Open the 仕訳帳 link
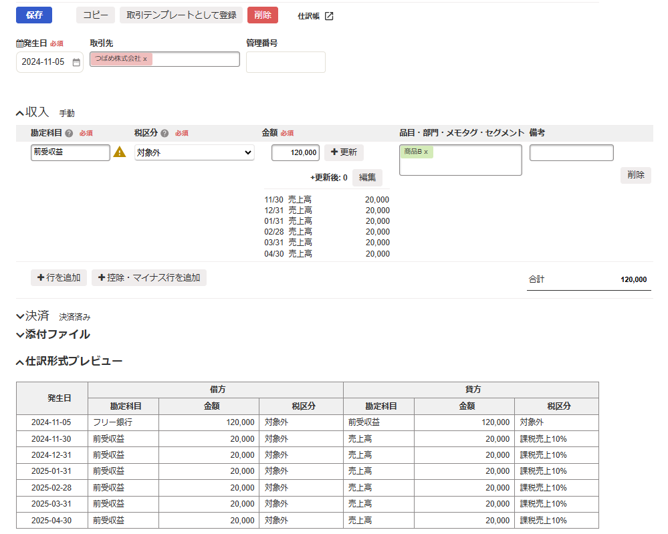668x534 pixels. tap(308, 16)
